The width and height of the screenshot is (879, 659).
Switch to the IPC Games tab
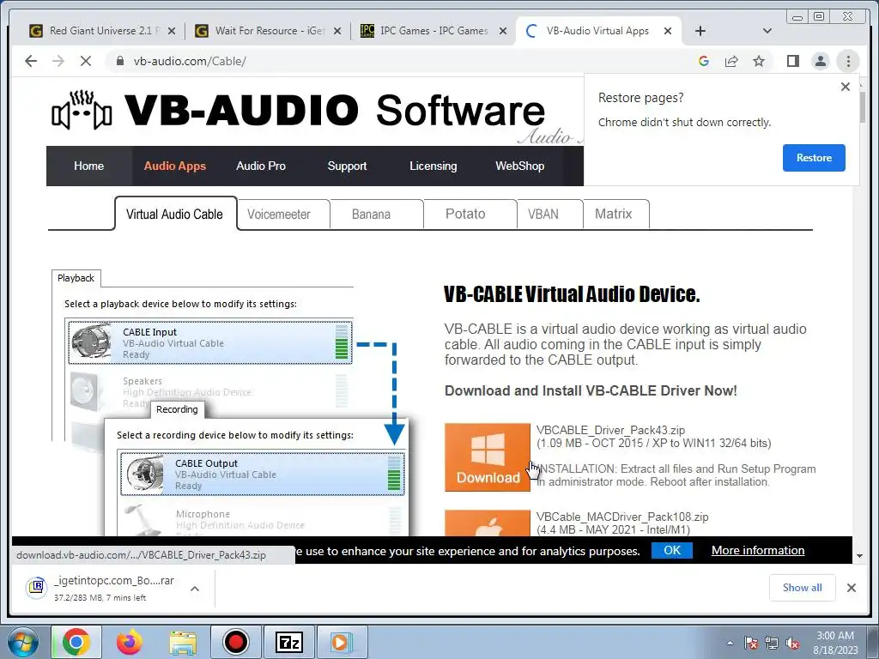[432, 31]
